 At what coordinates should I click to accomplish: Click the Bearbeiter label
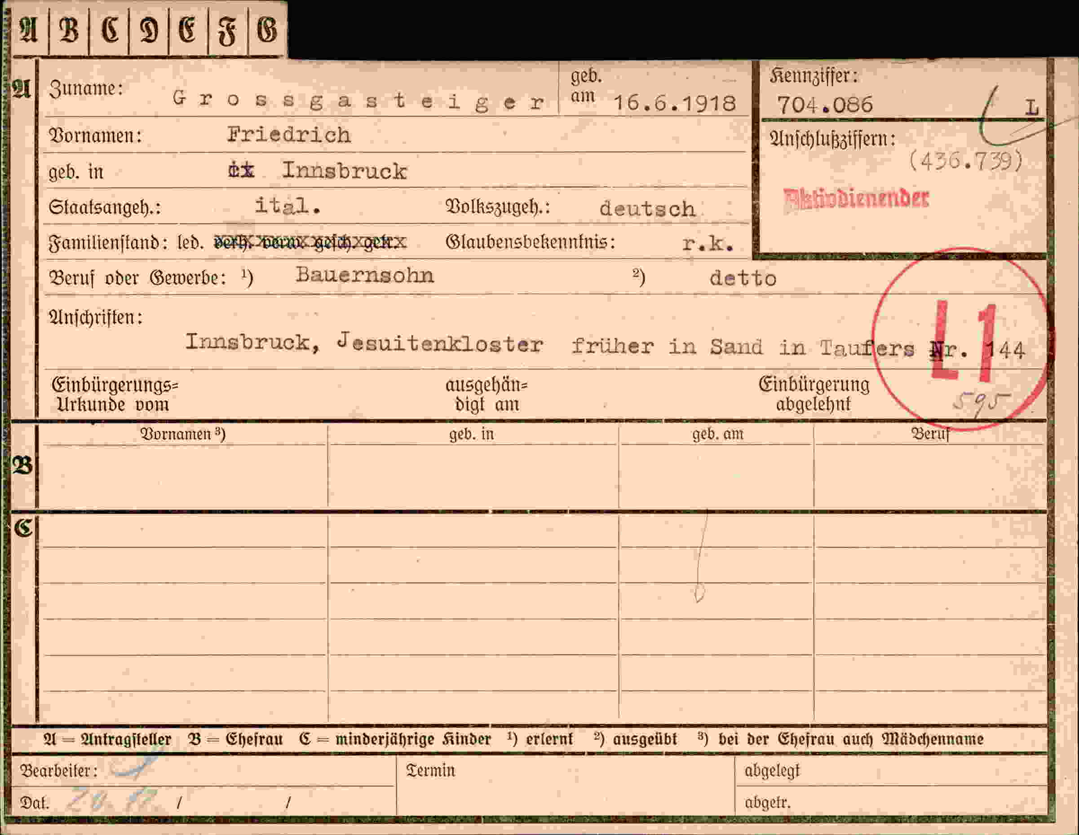(58, 771)
